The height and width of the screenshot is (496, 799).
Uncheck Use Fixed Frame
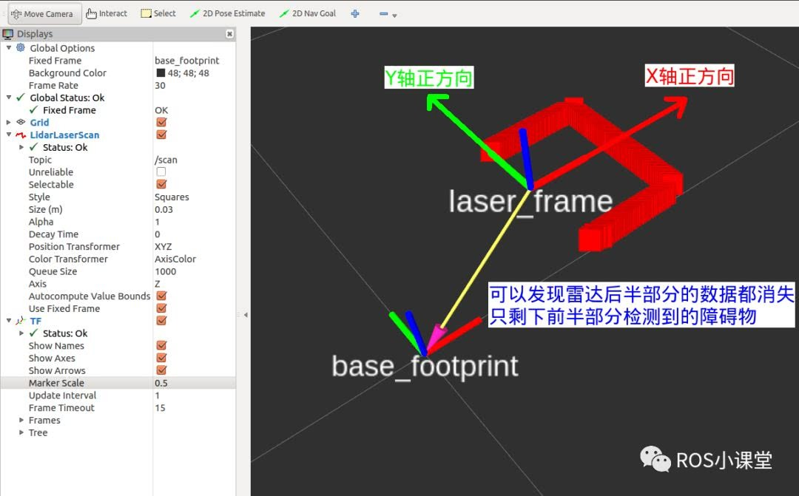[161, 308]
